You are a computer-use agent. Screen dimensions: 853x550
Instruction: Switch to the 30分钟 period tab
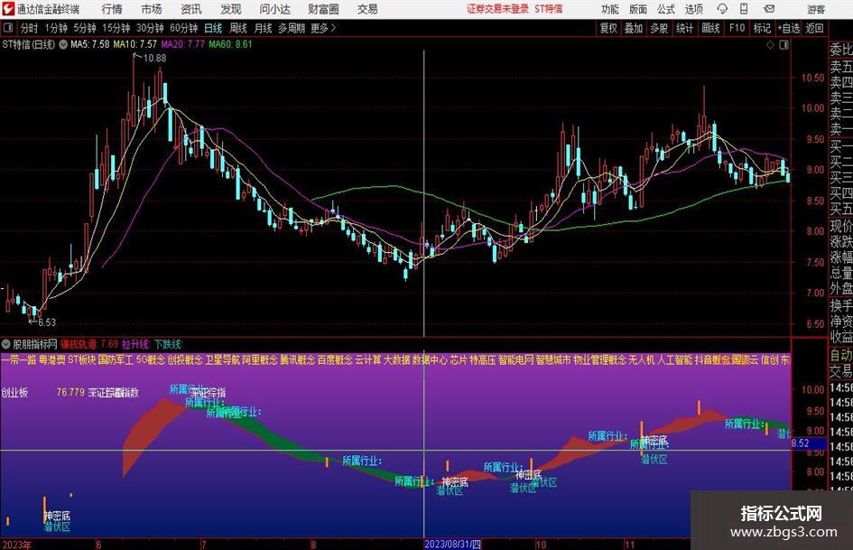[x=150, y=28]
